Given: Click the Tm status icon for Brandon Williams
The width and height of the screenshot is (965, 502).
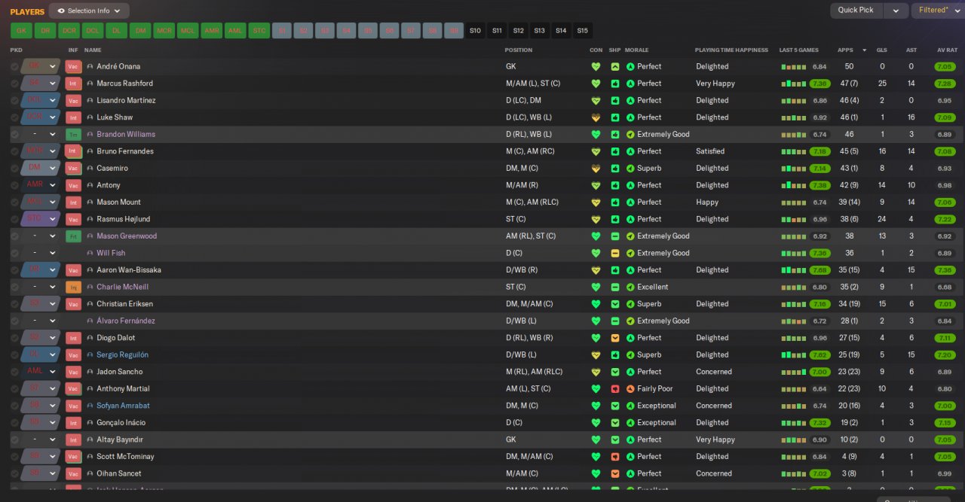Looking at the screenshot, I should pos(73,134).
